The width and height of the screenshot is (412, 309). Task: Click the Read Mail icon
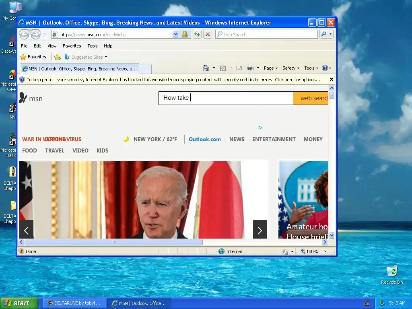pyautogui.click(x=239, y=68)
